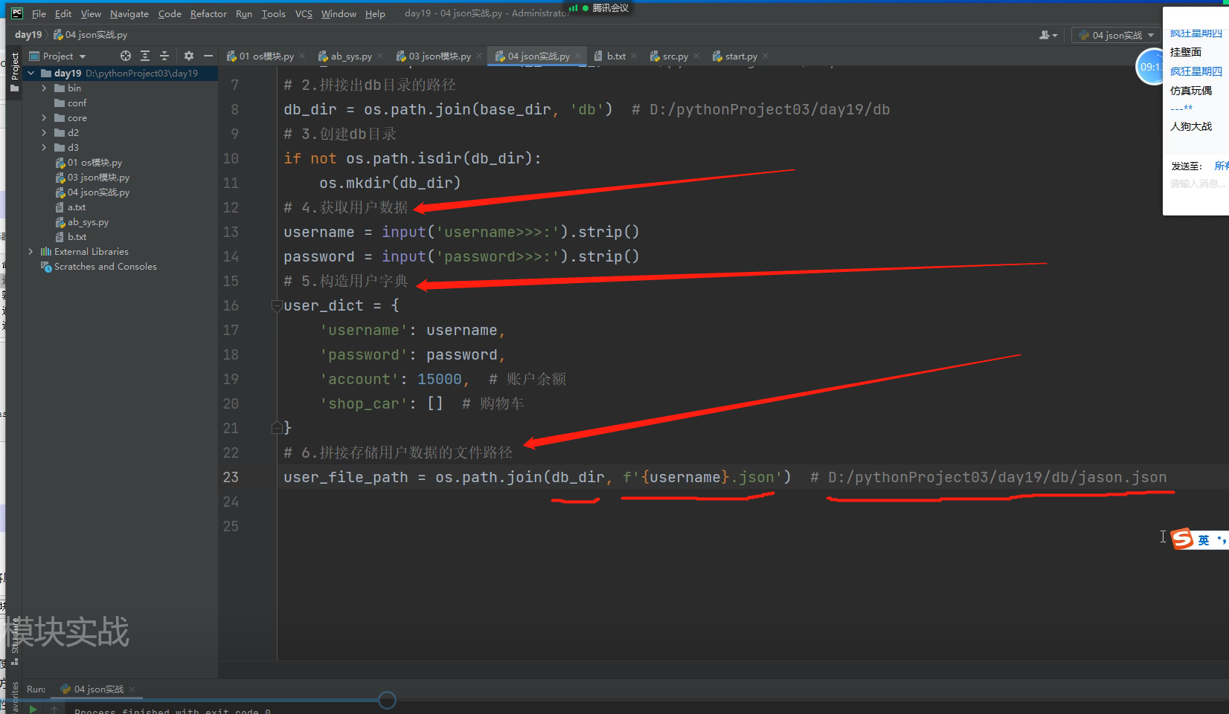Screen dimensions: 1229x714
Task: Open the File menu
Action: pos(39,13)
